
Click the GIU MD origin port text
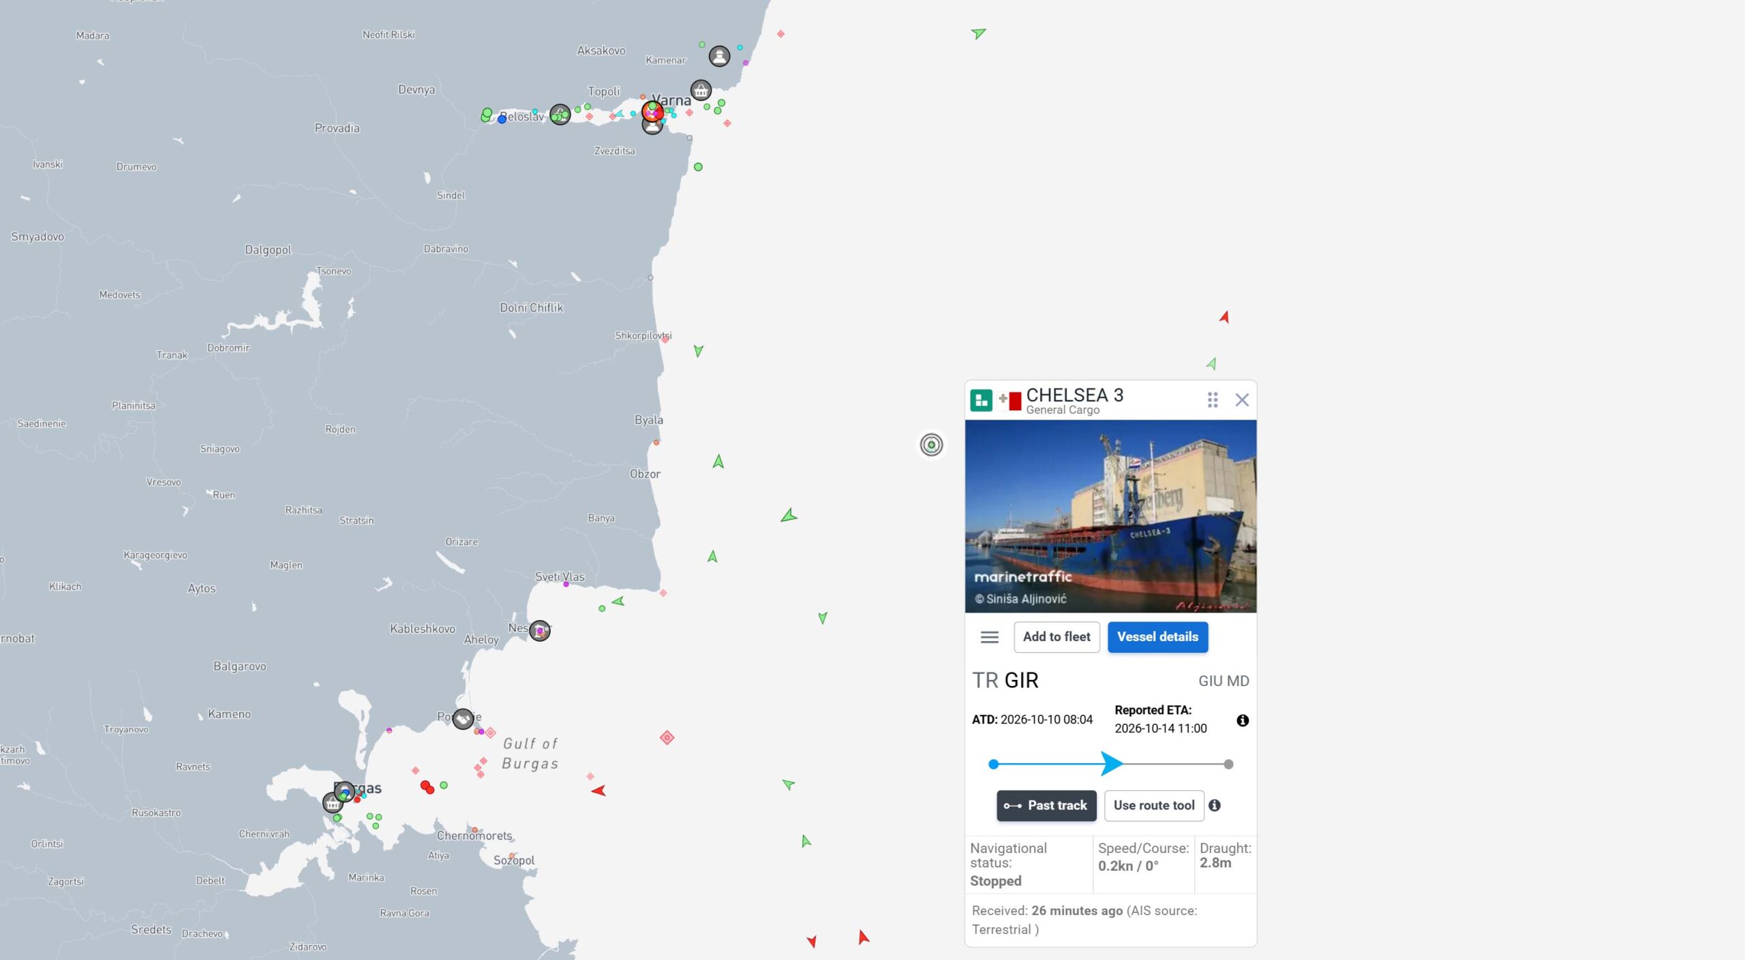pyautogui.click(x=1224, y=681)
